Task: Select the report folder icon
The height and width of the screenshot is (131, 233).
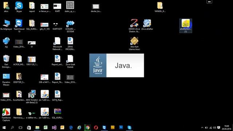Action: point(32,7)
